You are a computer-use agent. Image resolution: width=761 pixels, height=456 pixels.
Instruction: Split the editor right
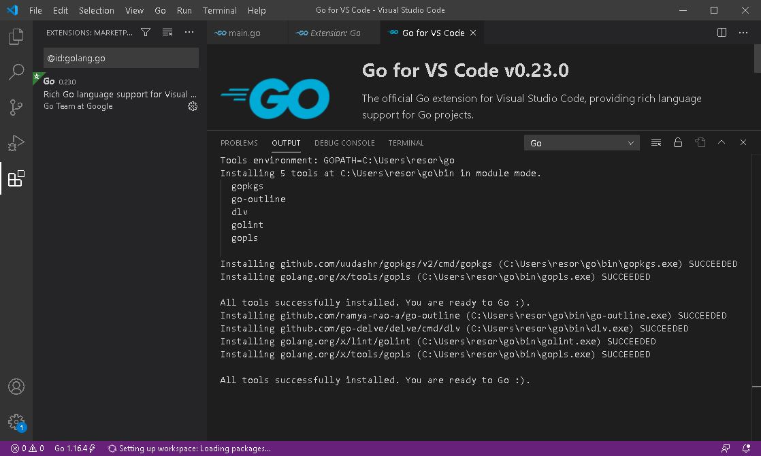coord(722,33)
